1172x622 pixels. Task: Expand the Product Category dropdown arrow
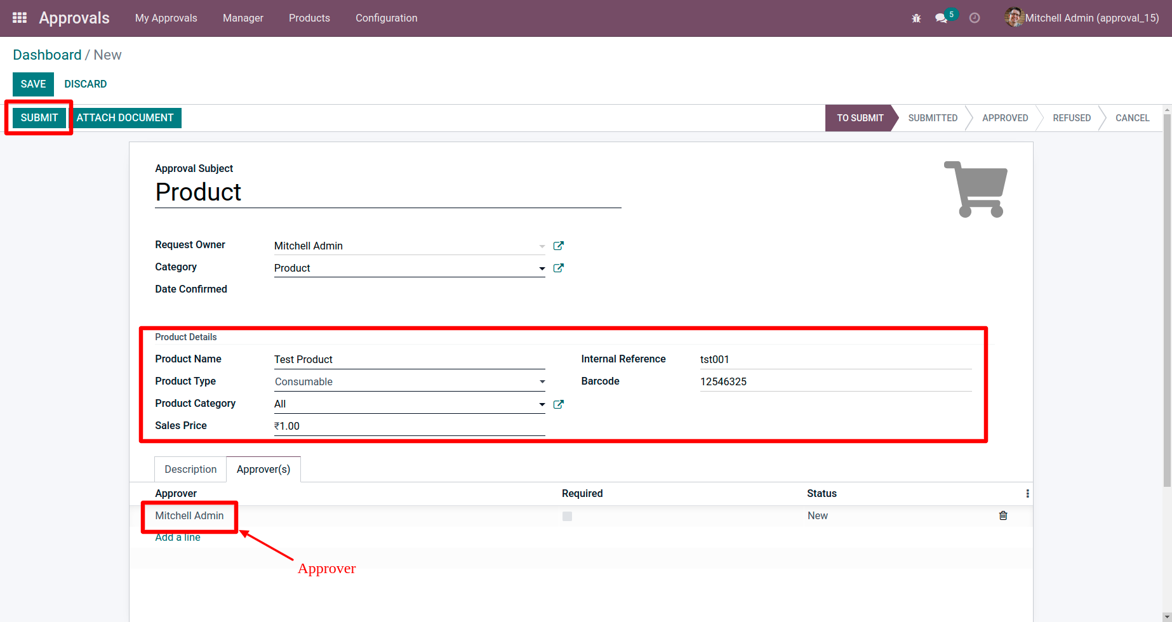coord(542,404)
